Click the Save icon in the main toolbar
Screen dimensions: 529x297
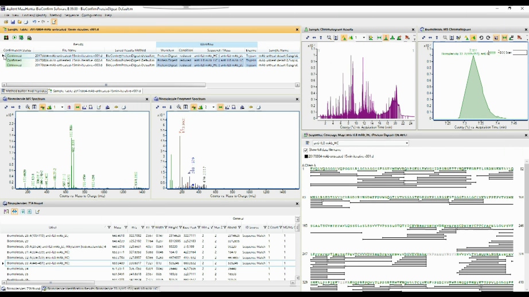tap(13, 22)
